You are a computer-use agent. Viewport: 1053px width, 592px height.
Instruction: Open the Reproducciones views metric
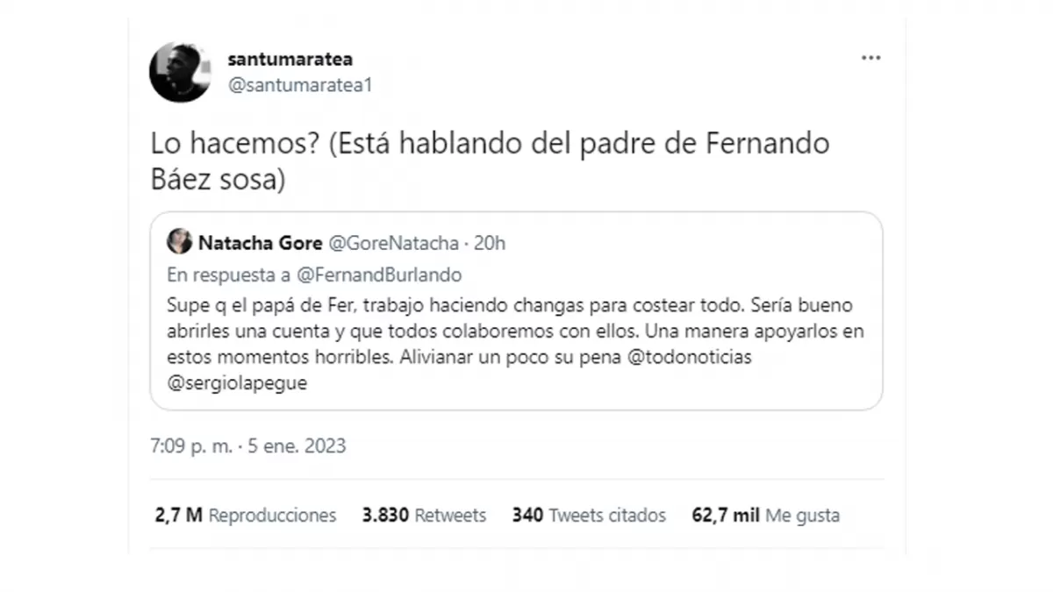[x=247, y=516]
